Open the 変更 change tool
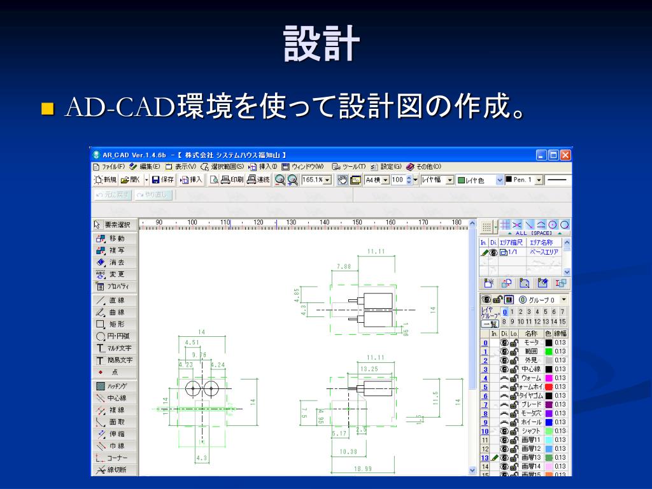Screen dimensions: 652x489 [x=115, y=274]
